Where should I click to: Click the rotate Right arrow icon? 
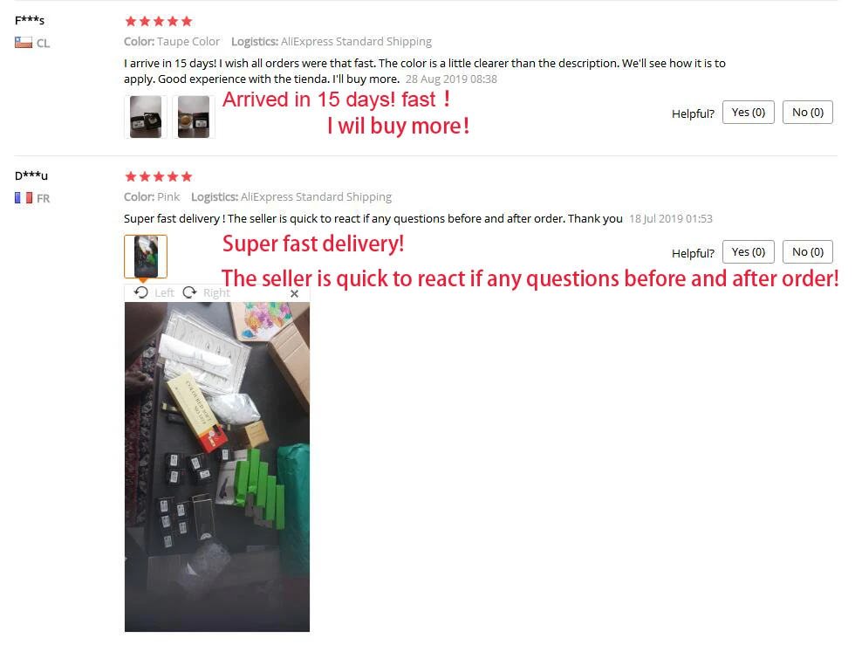pyautogui.click(x=189, y=292)
